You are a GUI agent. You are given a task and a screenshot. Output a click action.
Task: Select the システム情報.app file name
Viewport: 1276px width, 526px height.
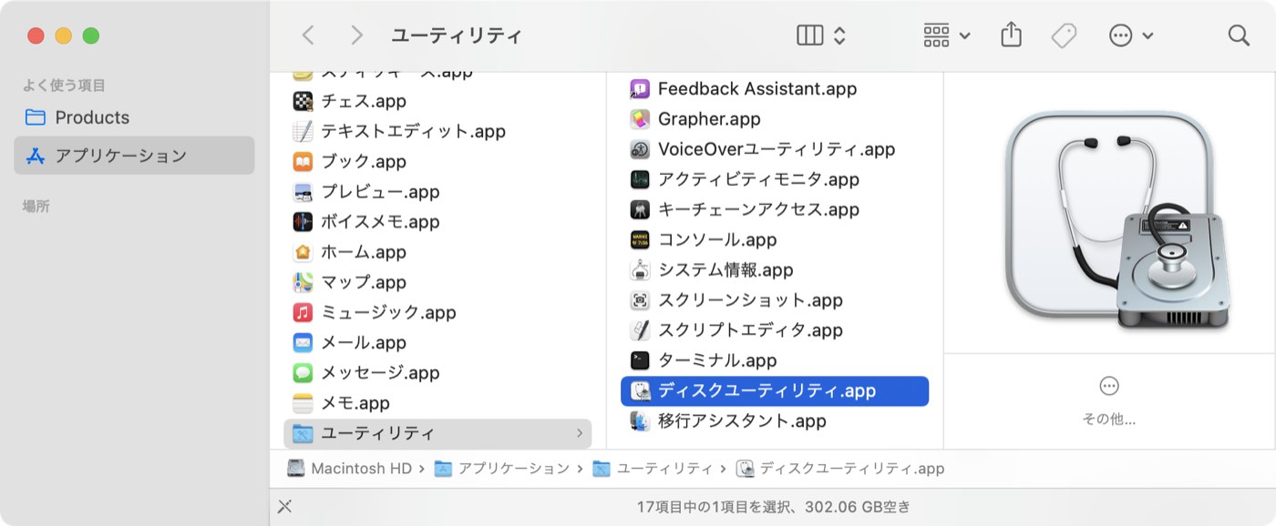click(725, 270)
